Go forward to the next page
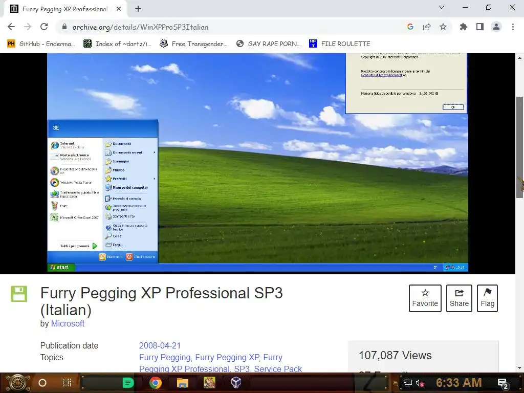524x393 pixels. tap(28, 27)
